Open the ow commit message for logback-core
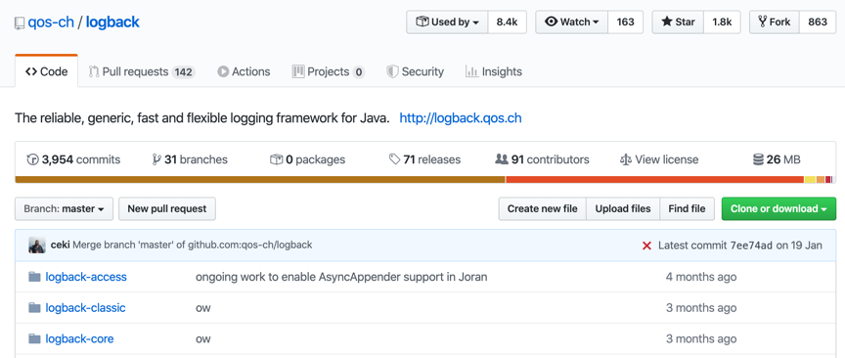Viewport: 845px width, 358px height. [203, 339]
